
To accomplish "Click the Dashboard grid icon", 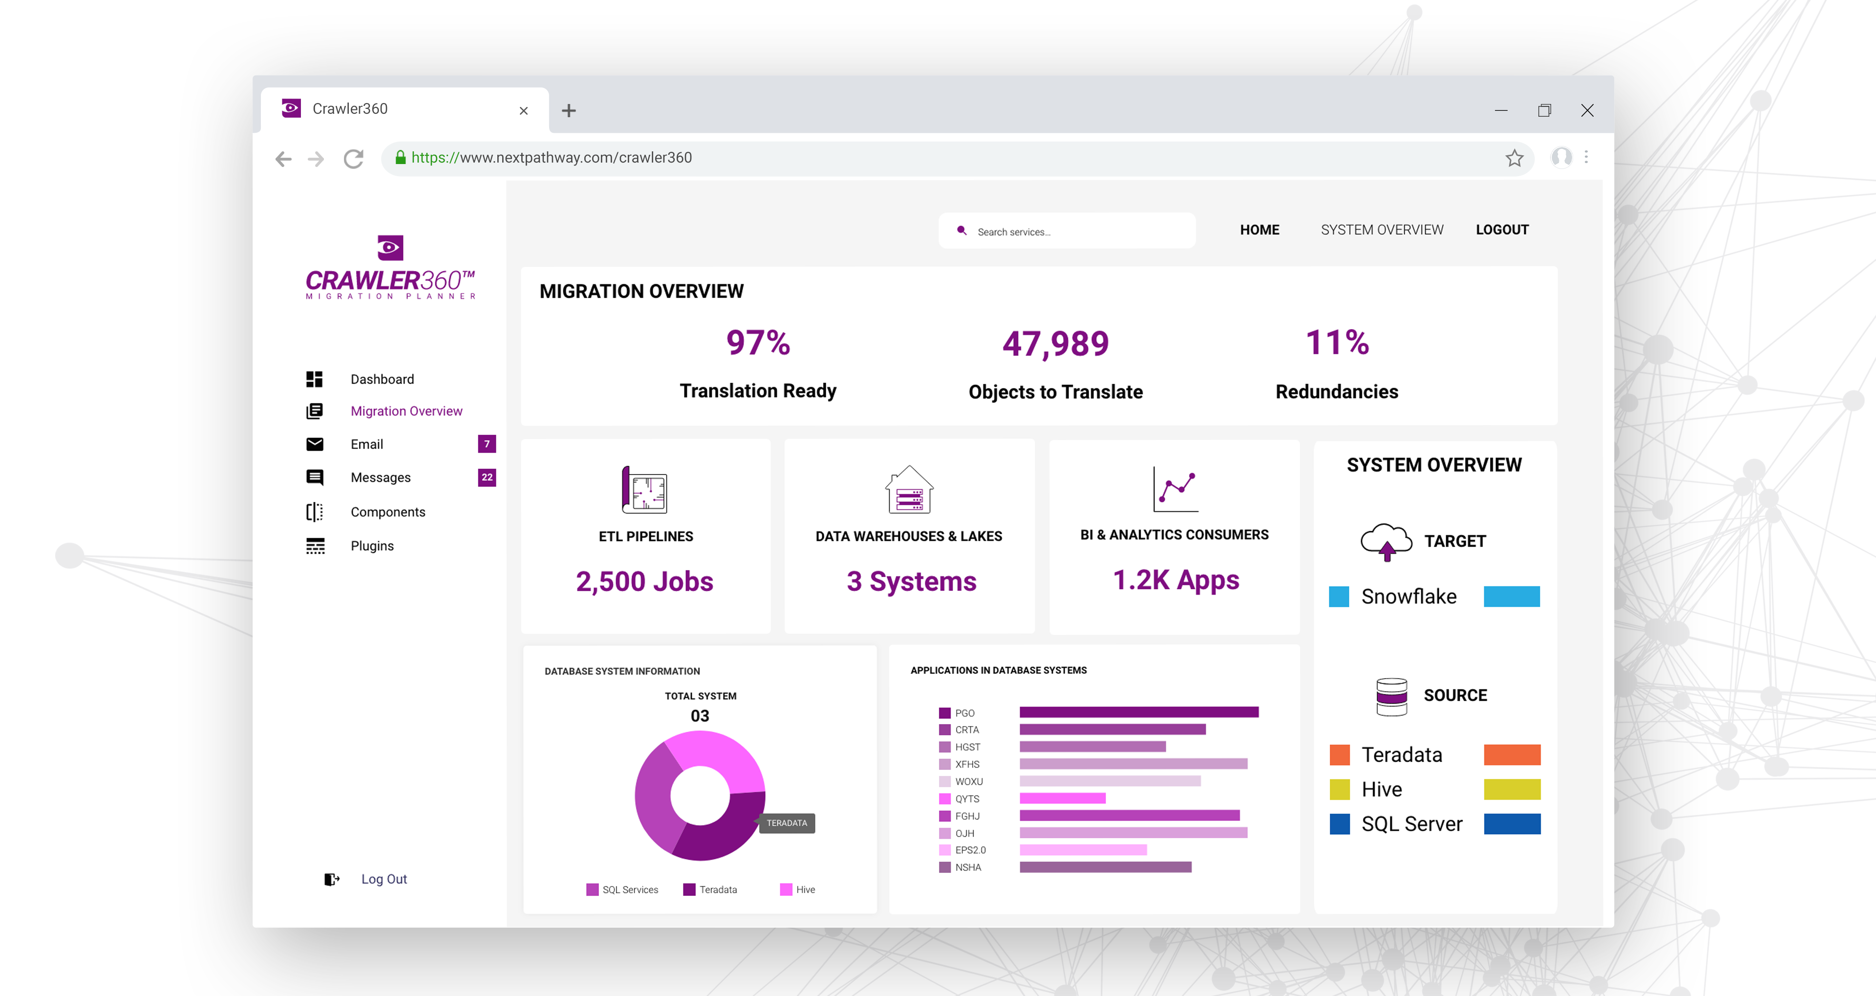I will [315, 379].
